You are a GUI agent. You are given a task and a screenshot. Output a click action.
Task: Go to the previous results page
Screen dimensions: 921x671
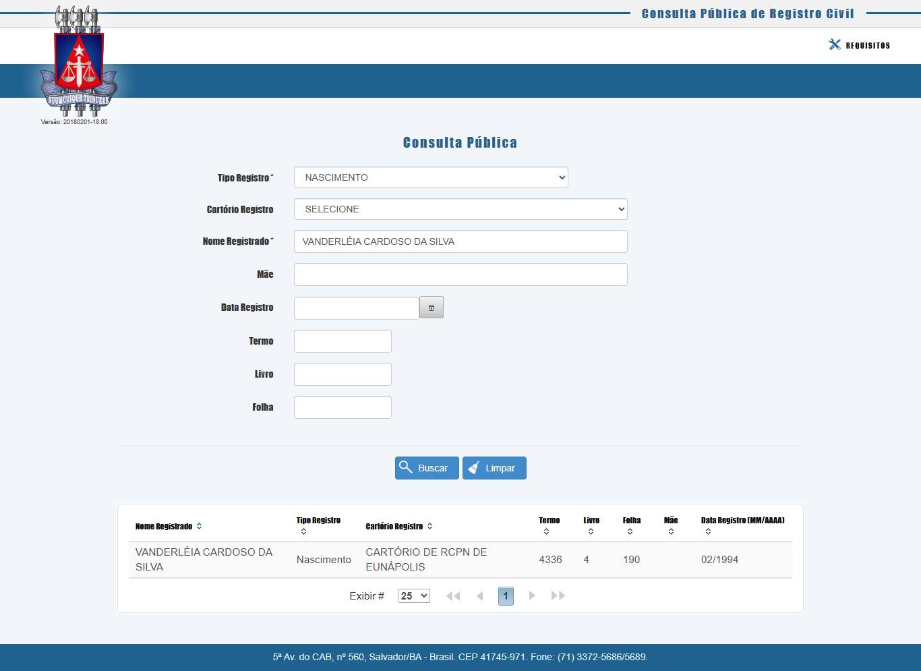(x=480, y=596)
